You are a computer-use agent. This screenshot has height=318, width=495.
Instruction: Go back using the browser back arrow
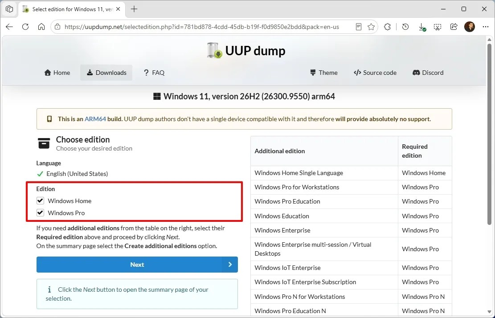[9, 27]
